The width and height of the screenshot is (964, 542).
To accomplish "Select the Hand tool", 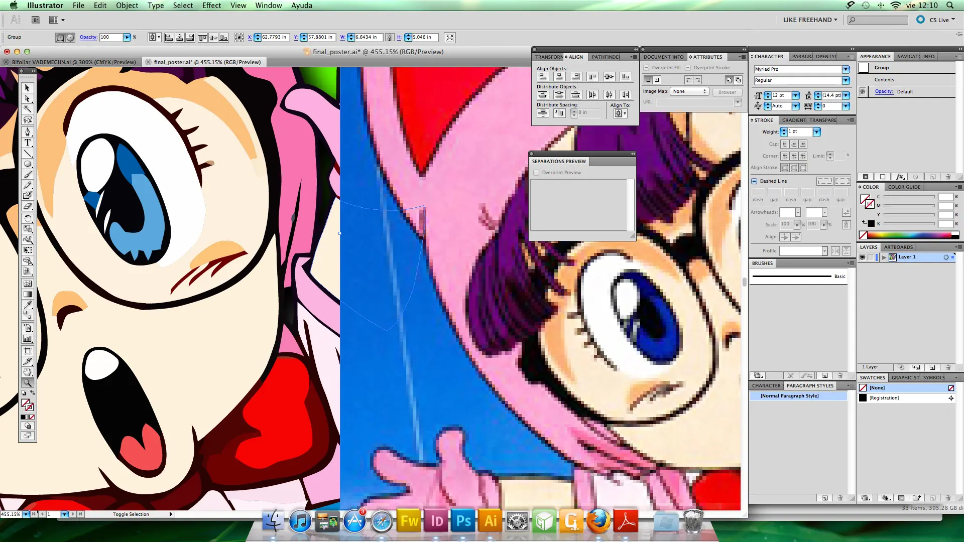I will click(28, 372).
